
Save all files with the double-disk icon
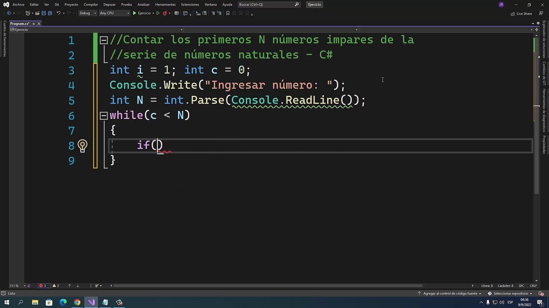[50, 13]
